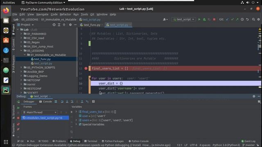Open Python Packages tool window
Image resolution: width=262 pixels, height=147 pixels.
point(113,141)
